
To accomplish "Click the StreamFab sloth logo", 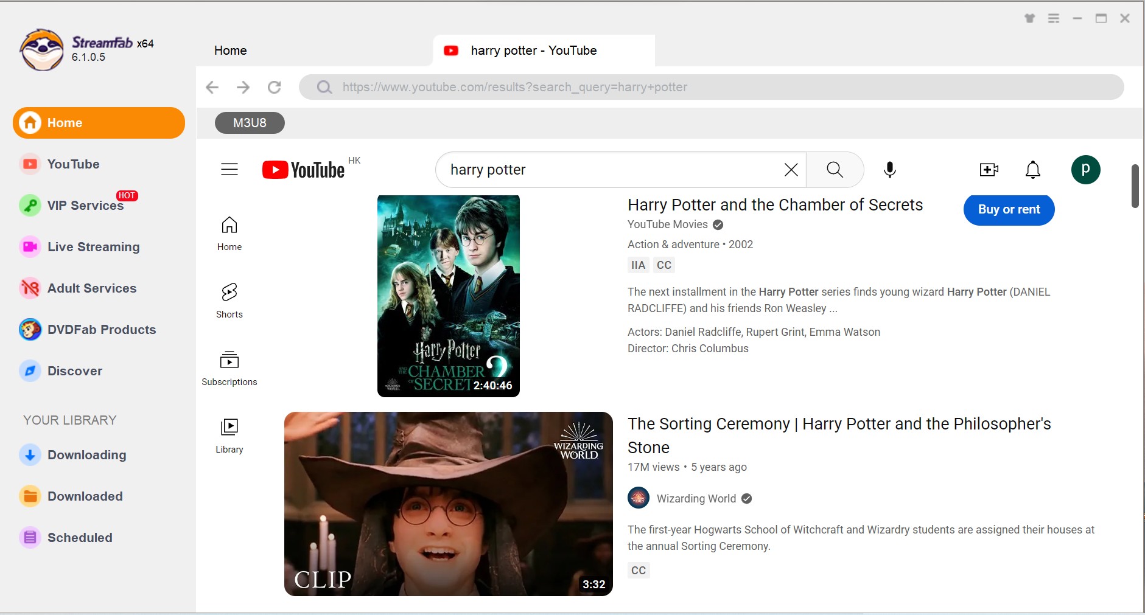I will pyautogui.click(x=41, y=50).
